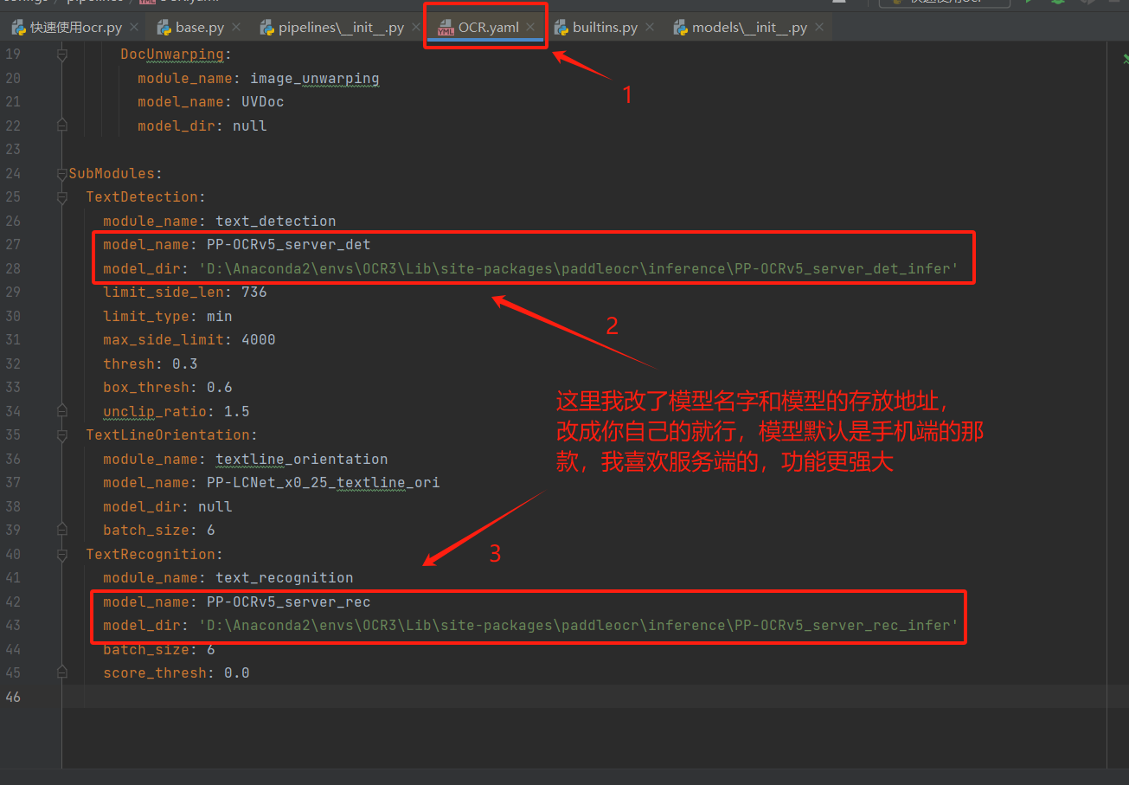Switch to the 快速使用ocr.py tab
The image size is (1129, 785).
coord(74,28)
